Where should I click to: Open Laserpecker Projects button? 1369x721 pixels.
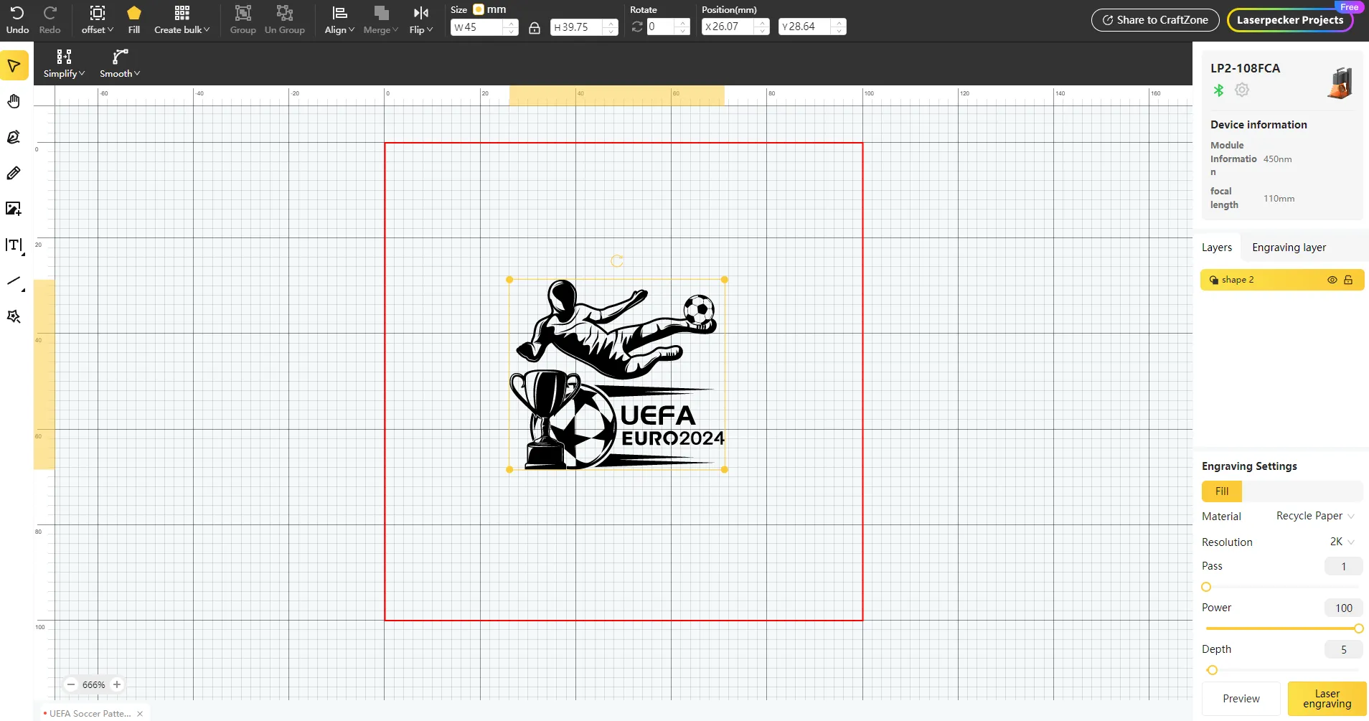[x=1290, y=20]
